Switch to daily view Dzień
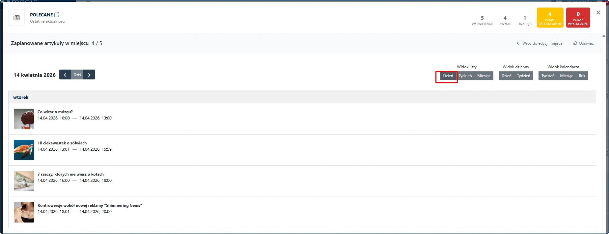This screenshot has height=234, width=609. pyautogui.click(x=506, y=76)
